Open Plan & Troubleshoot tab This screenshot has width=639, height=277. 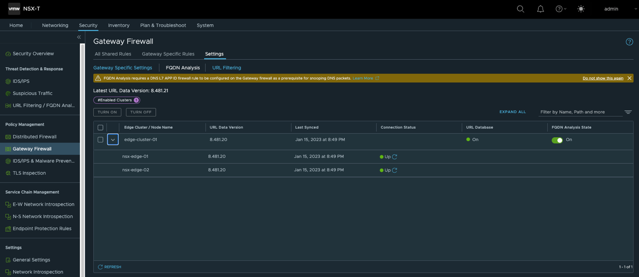pos(163,25)
